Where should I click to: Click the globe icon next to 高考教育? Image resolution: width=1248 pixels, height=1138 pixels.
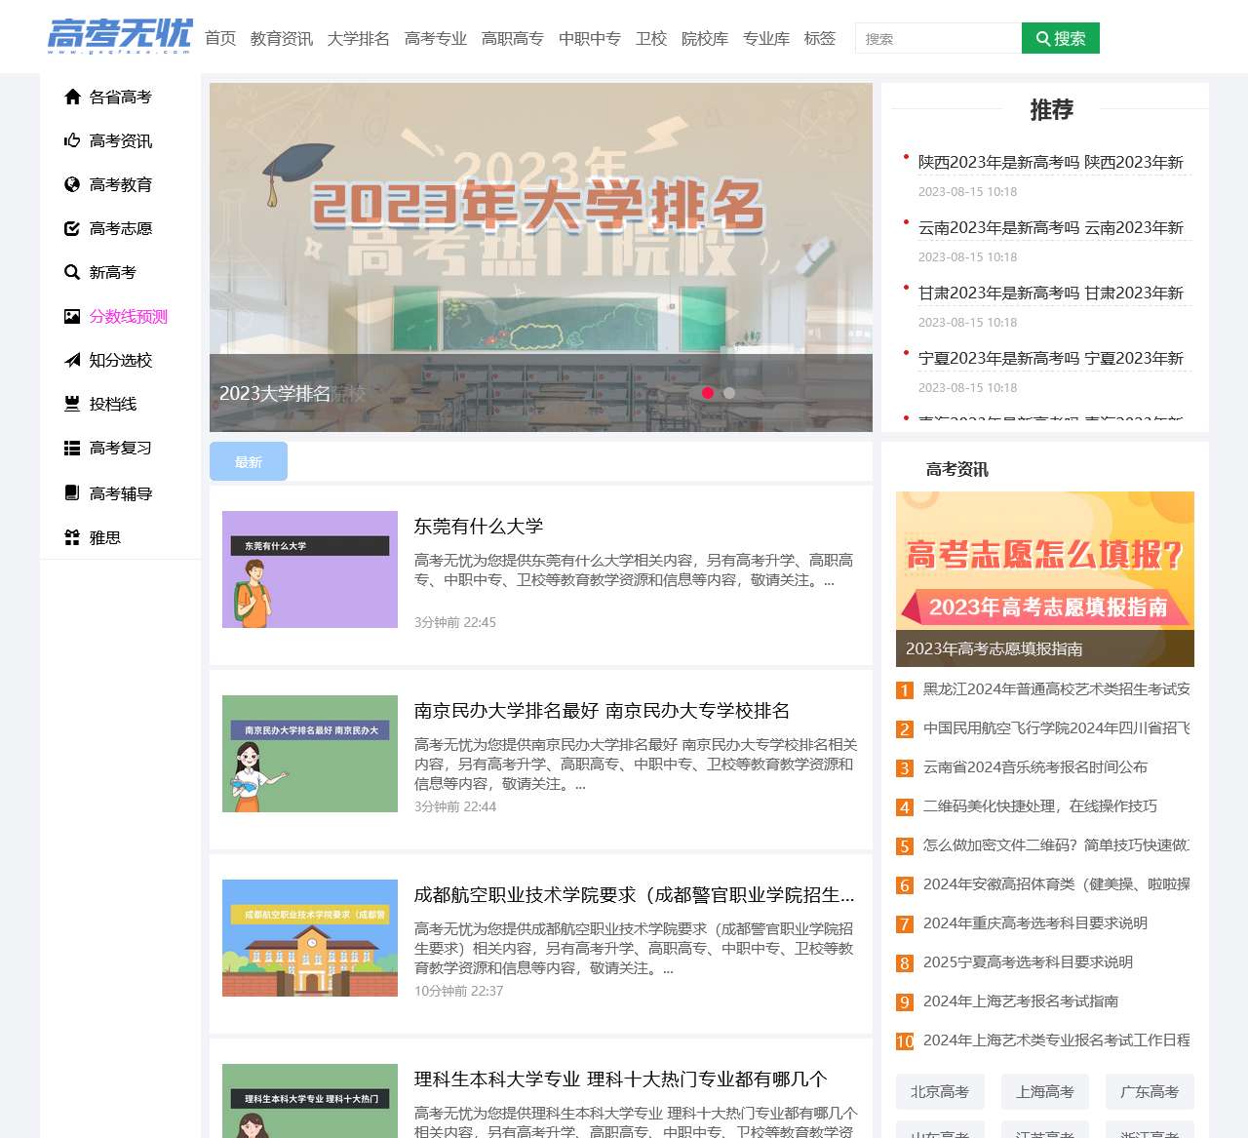(x=72, y=184)
